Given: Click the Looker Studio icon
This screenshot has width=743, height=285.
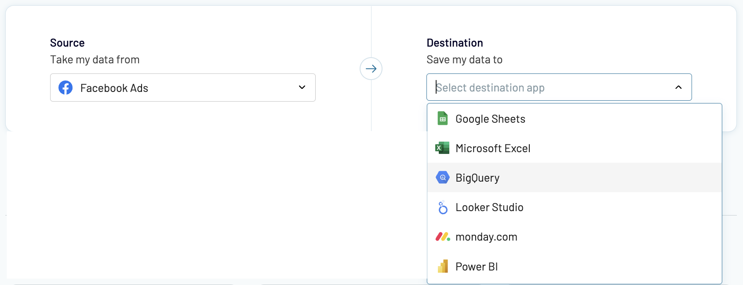Looking at the screenshot, I should click(x=443, y=207).
